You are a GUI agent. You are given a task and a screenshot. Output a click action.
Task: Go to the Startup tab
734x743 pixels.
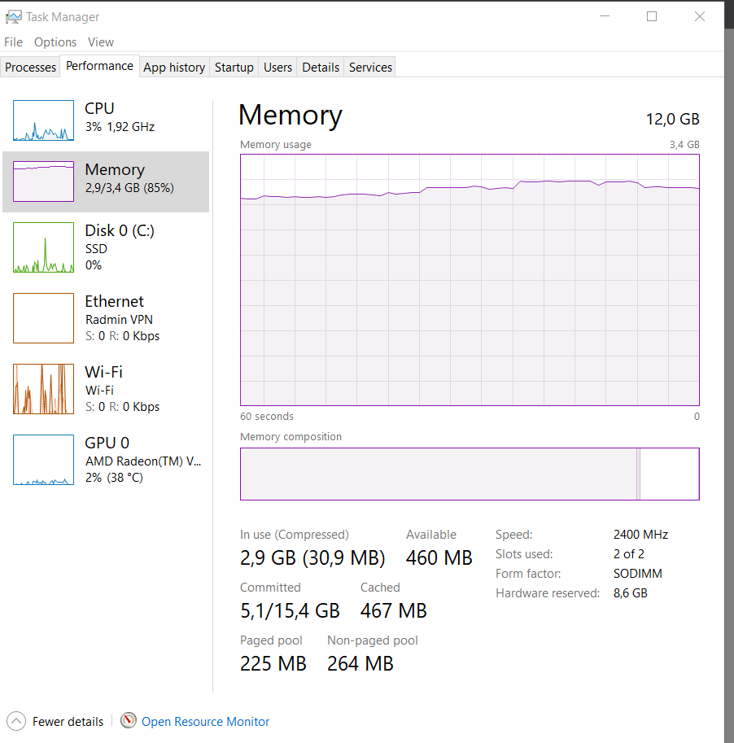[234, 68]
